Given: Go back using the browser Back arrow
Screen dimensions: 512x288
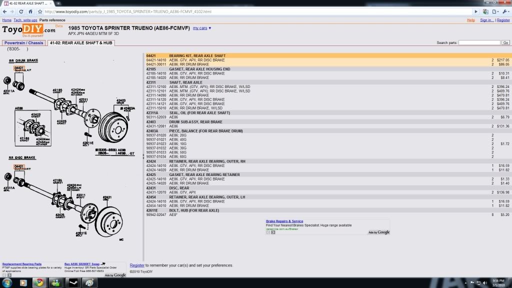Looking at the screenshot, I should [4, 11].
